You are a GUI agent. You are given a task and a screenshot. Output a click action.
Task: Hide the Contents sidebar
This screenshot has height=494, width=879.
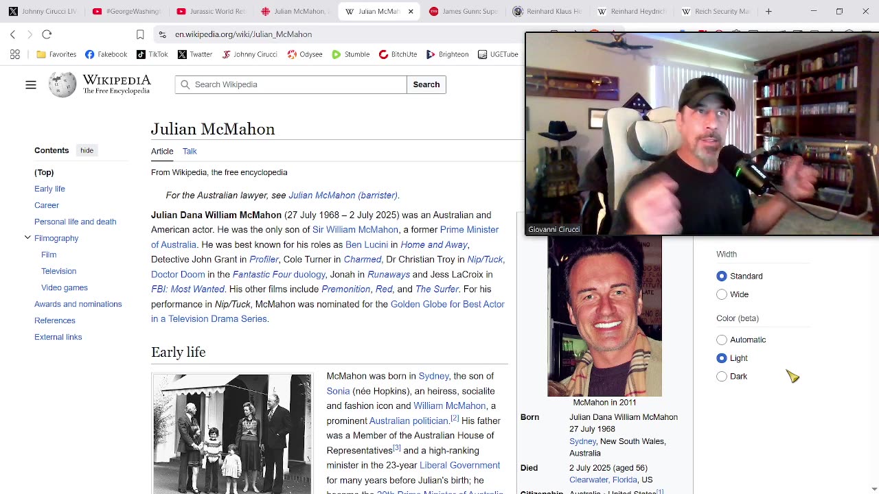[87, 150]
